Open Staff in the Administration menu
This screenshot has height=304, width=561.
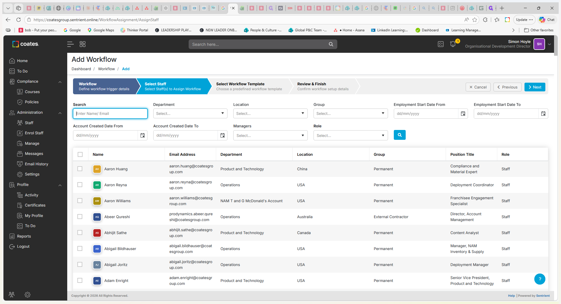[x=29, y=123]
